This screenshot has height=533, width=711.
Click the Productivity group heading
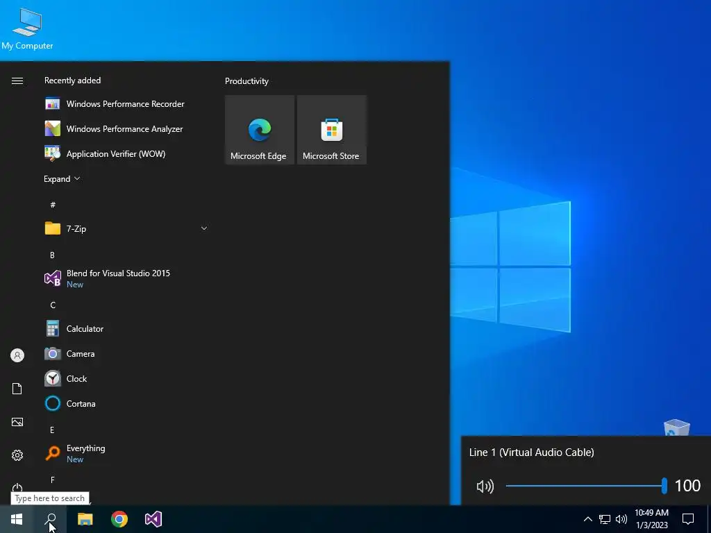(246, 81)
